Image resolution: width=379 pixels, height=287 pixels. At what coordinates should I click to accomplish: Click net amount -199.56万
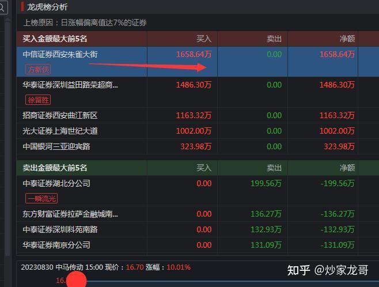(x=338, y=183)
